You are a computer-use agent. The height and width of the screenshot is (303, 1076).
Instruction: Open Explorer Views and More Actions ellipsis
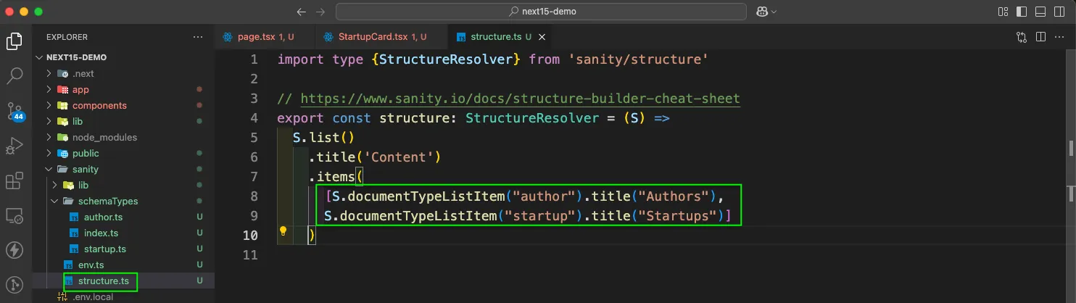(198, 36)
